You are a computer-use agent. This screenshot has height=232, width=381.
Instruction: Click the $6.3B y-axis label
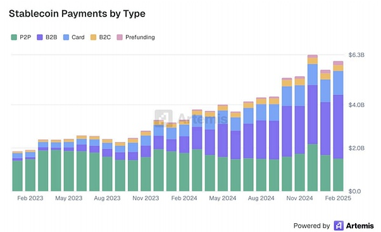tap(356, 55)
